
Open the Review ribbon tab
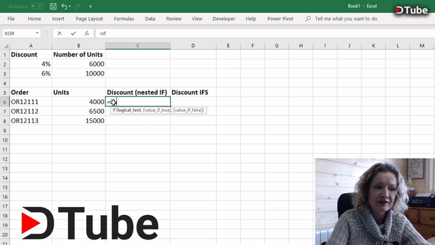click(174, 19)
